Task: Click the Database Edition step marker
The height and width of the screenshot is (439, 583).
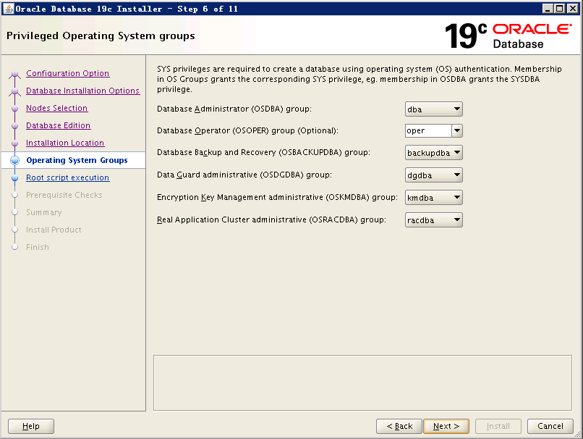Action: 15,126
